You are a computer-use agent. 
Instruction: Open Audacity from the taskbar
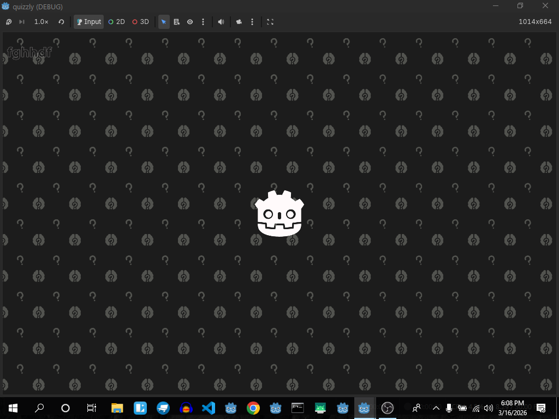[x=186, y=408]
